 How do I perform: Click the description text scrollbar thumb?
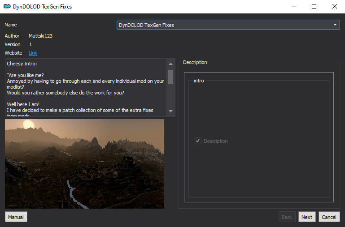click(x=170, y=77)
